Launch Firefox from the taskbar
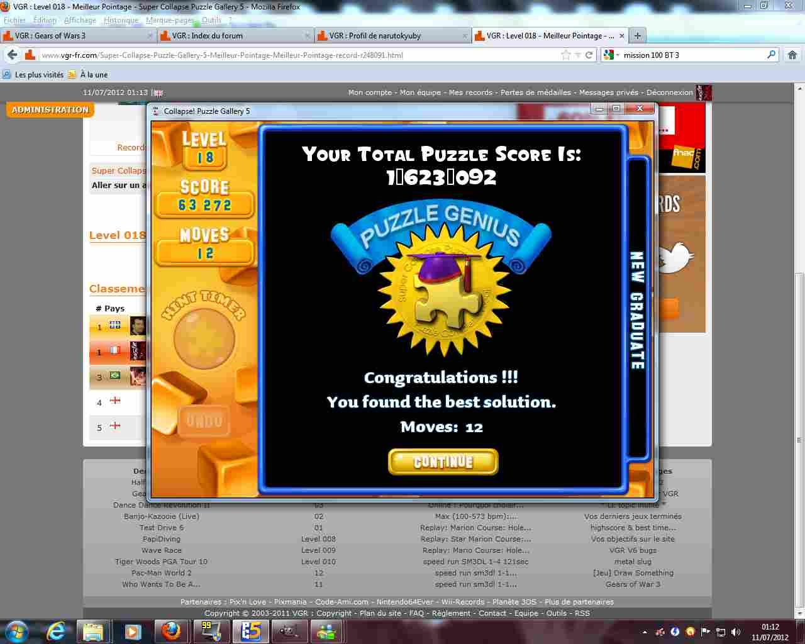The width and height of the screenshot is (805, 644). point(170,631)
